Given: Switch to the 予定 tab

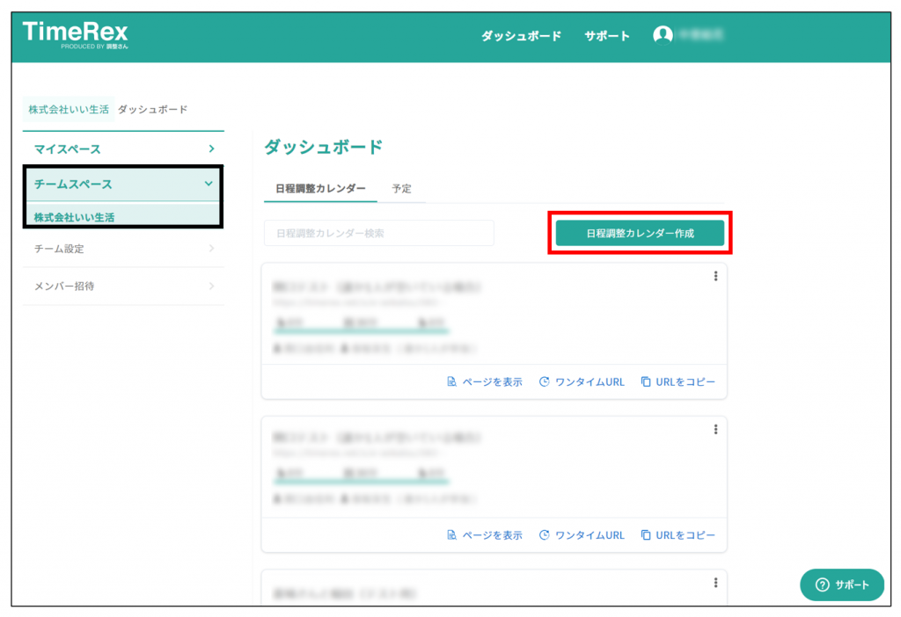Looking at the screenshot, I should [401, 188].
